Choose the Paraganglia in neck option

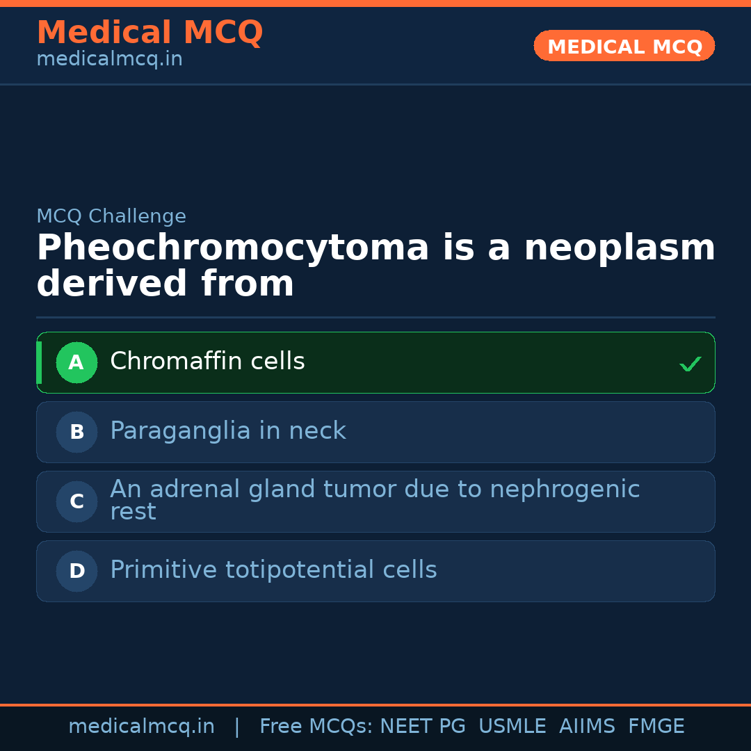click(227, 431)
